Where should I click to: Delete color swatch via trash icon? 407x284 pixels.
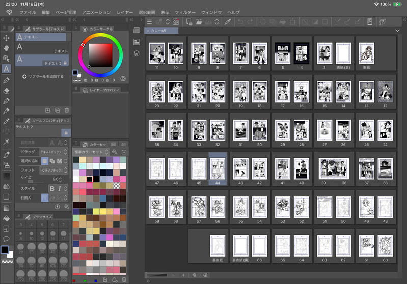tap(124, 280)
